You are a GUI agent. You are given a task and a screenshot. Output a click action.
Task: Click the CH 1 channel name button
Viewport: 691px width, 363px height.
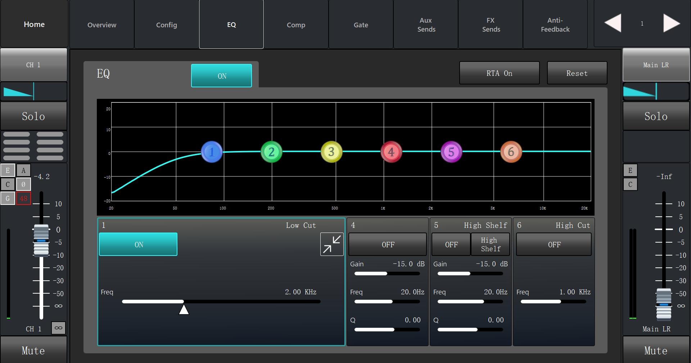tap(33, 65)
